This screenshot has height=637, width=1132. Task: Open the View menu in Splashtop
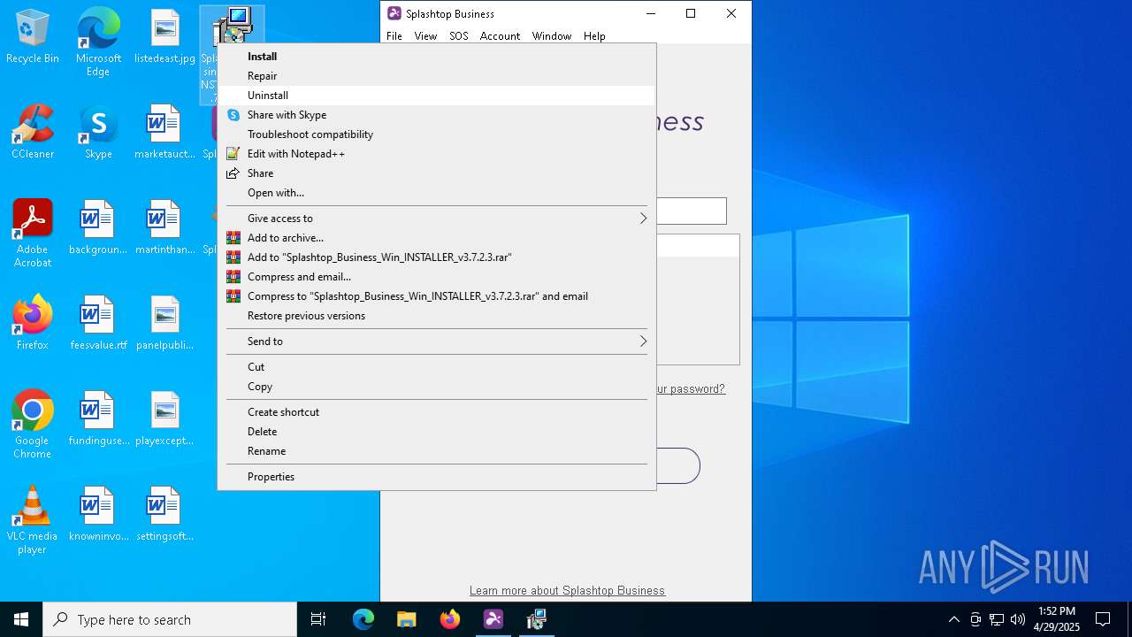(425, 36)
